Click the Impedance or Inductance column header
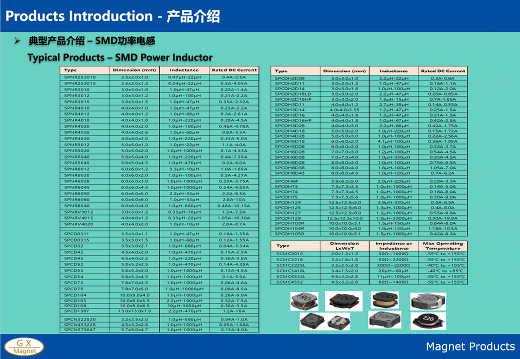The image size is (520, 359). [393, 246]
